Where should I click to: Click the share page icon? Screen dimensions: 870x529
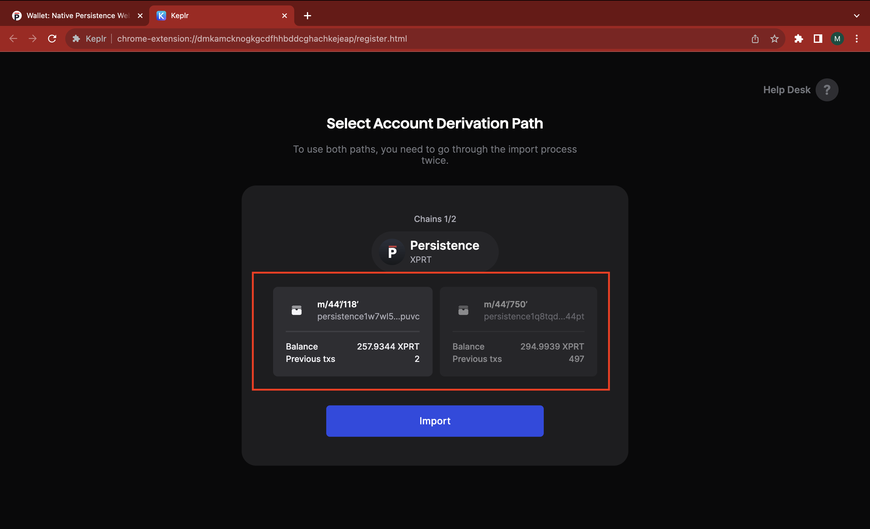tap(755, 39)
